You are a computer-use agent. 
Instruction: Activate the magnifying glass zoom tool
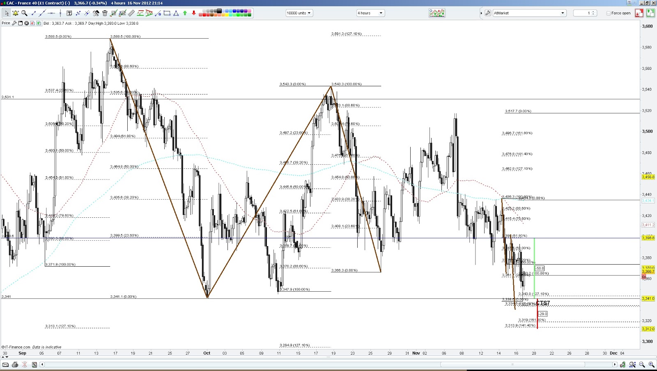(24, 13)
